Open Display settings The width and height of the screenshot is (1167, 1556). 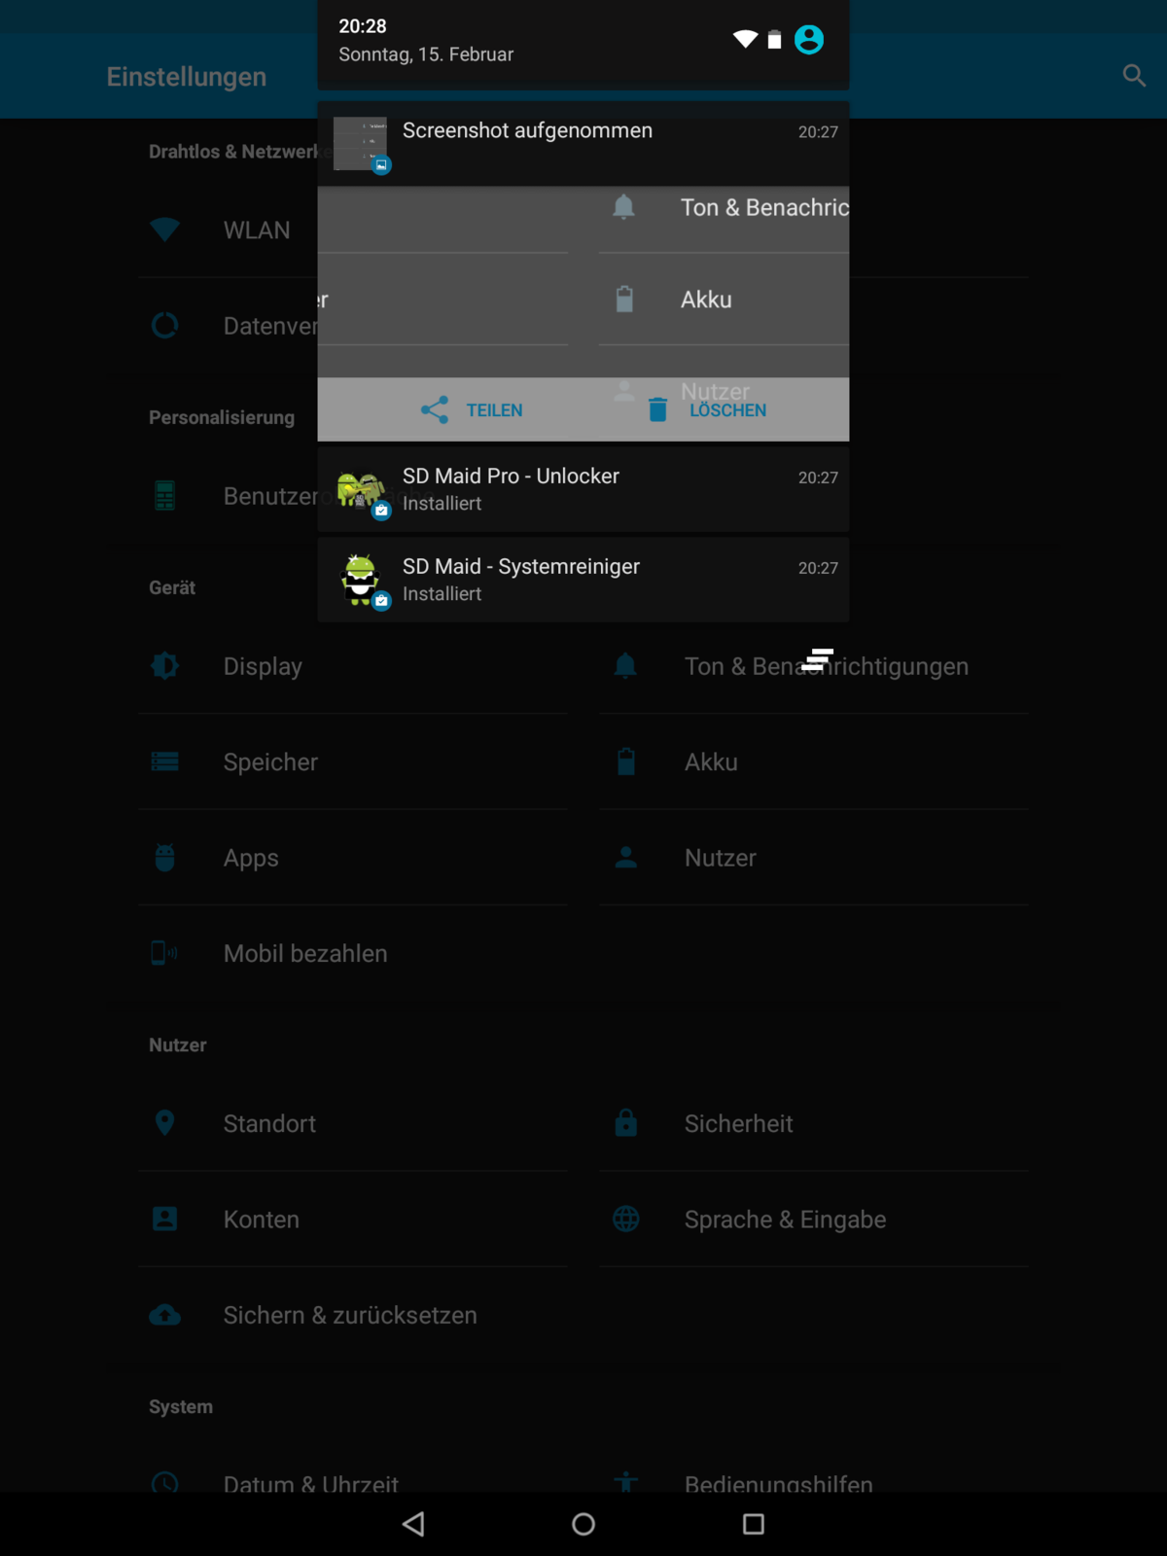[x=263, y=666]
